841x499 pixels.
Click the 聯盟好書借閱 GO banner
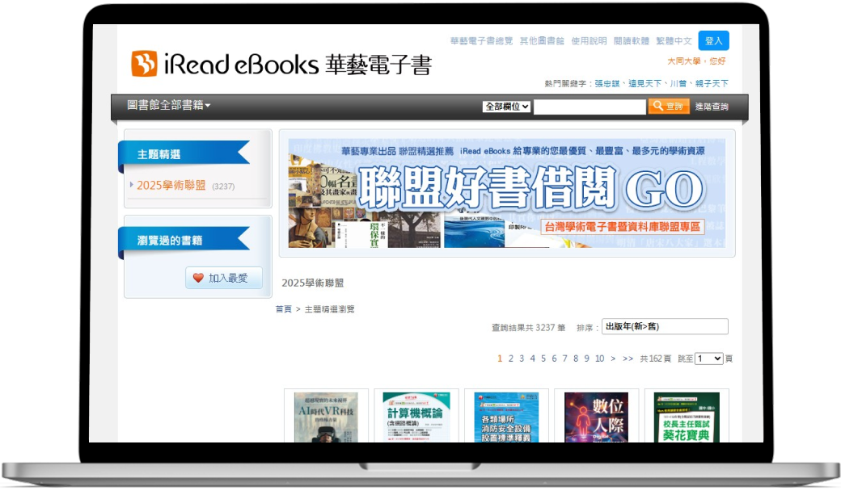click(507, 193)
